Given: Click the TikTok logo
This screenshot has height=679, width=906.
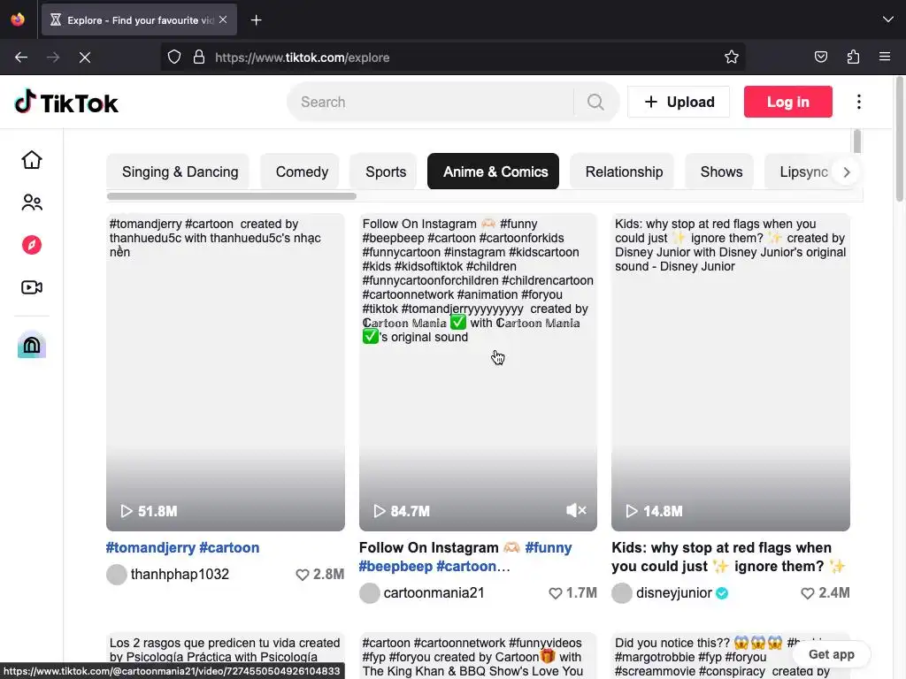Looking at the screenshot, I should (65, 103).
